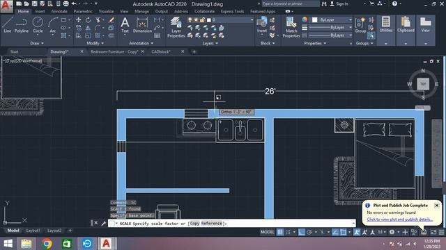446x250 pixels.
Task: Select the Text tool in Annotation panel
Action: pos(125,25)
